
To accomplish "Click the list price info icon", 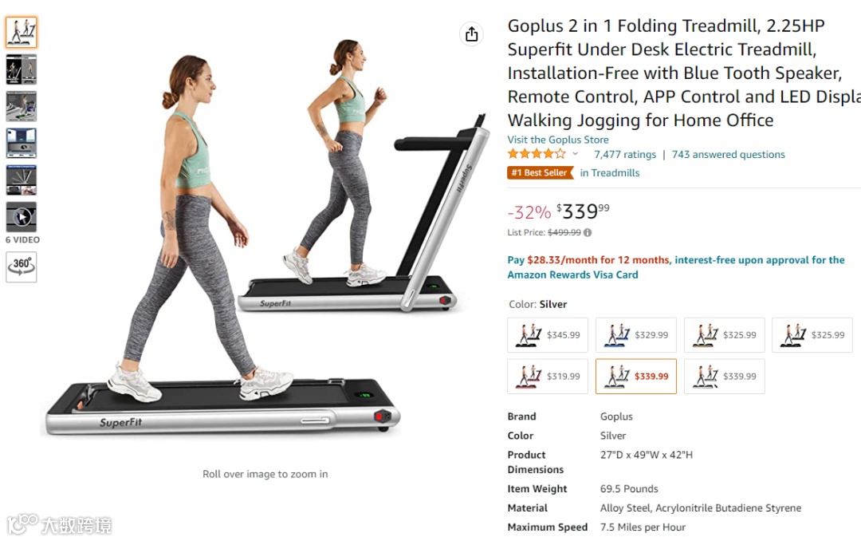I will [588, 232].
